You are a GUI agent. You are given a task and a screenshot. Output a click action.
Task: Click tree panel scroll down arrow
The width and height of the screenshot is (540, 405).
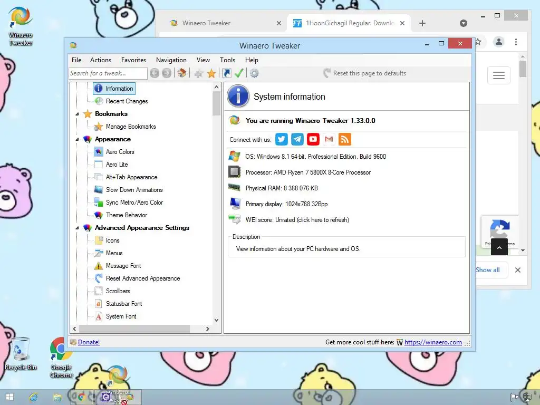216,320
